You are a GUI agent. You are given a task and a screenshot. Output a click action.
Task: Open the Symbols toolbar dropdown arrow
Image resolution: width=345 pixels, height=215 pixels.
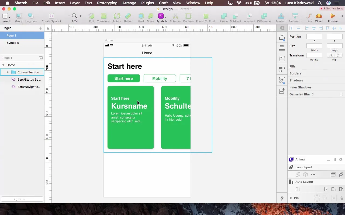pyautogui.click(x=165, y=17)
